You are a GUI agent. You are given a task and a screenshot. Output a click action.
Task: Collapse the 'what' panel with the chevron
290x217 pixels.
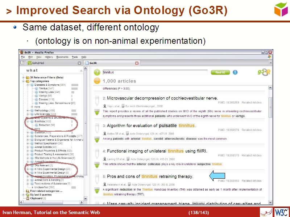[82, 71]
